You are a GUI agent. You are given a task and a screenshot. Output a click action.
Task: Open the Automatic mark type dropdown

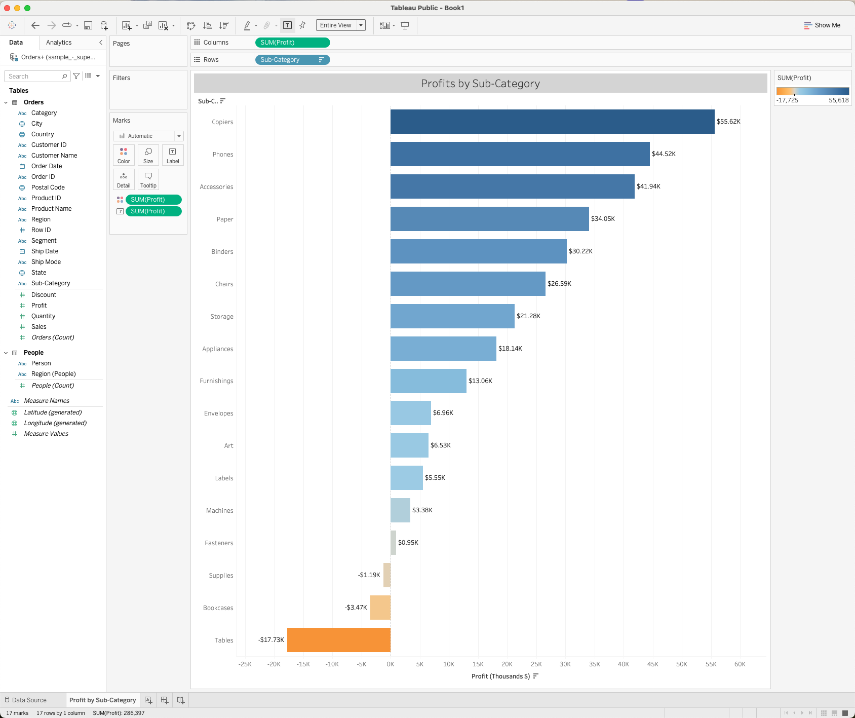pyautogui.click(x=148, y=136)
